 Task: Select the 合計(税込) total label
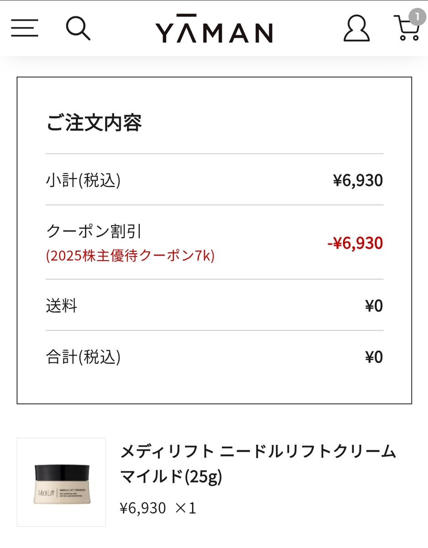tap(83, 357)
